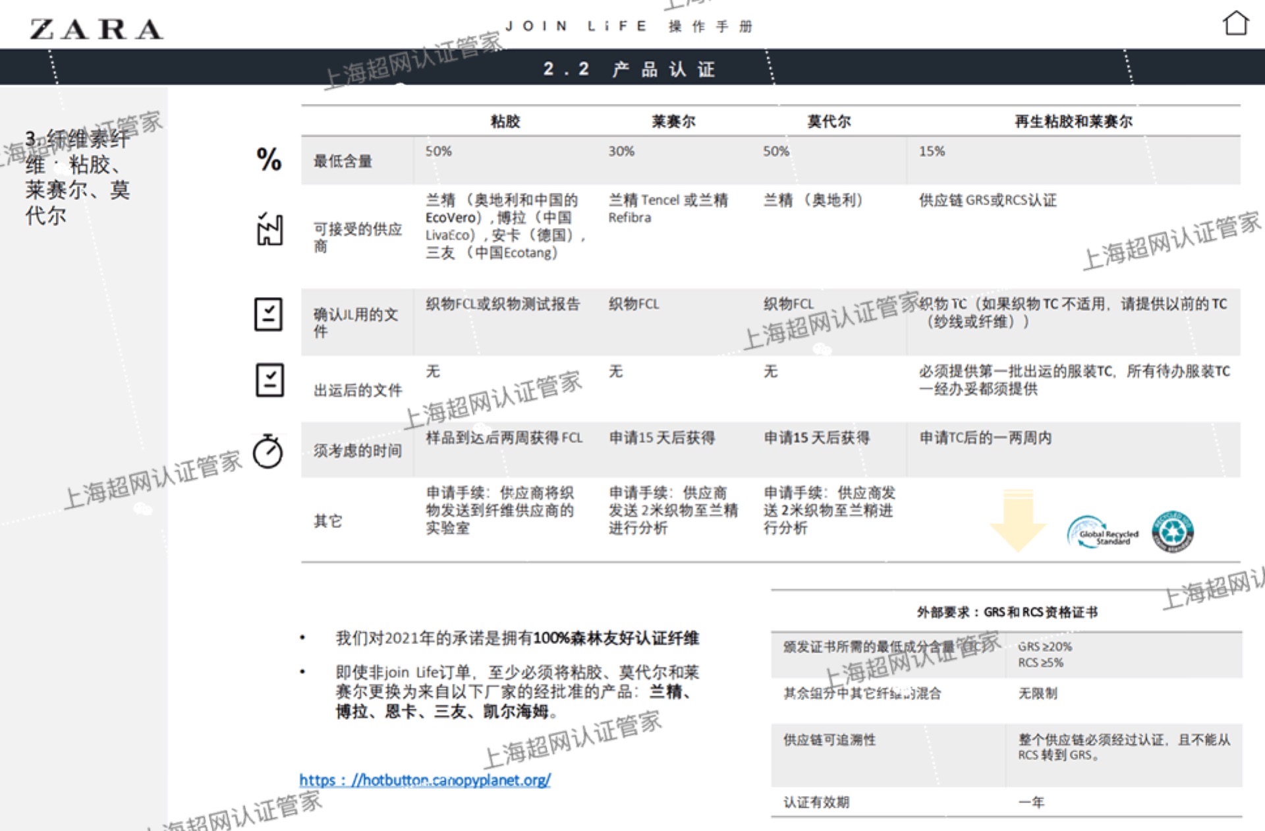Click the 须考虑的时间 row label
Screen dimensions: 1265x831
tap(358, 451)
